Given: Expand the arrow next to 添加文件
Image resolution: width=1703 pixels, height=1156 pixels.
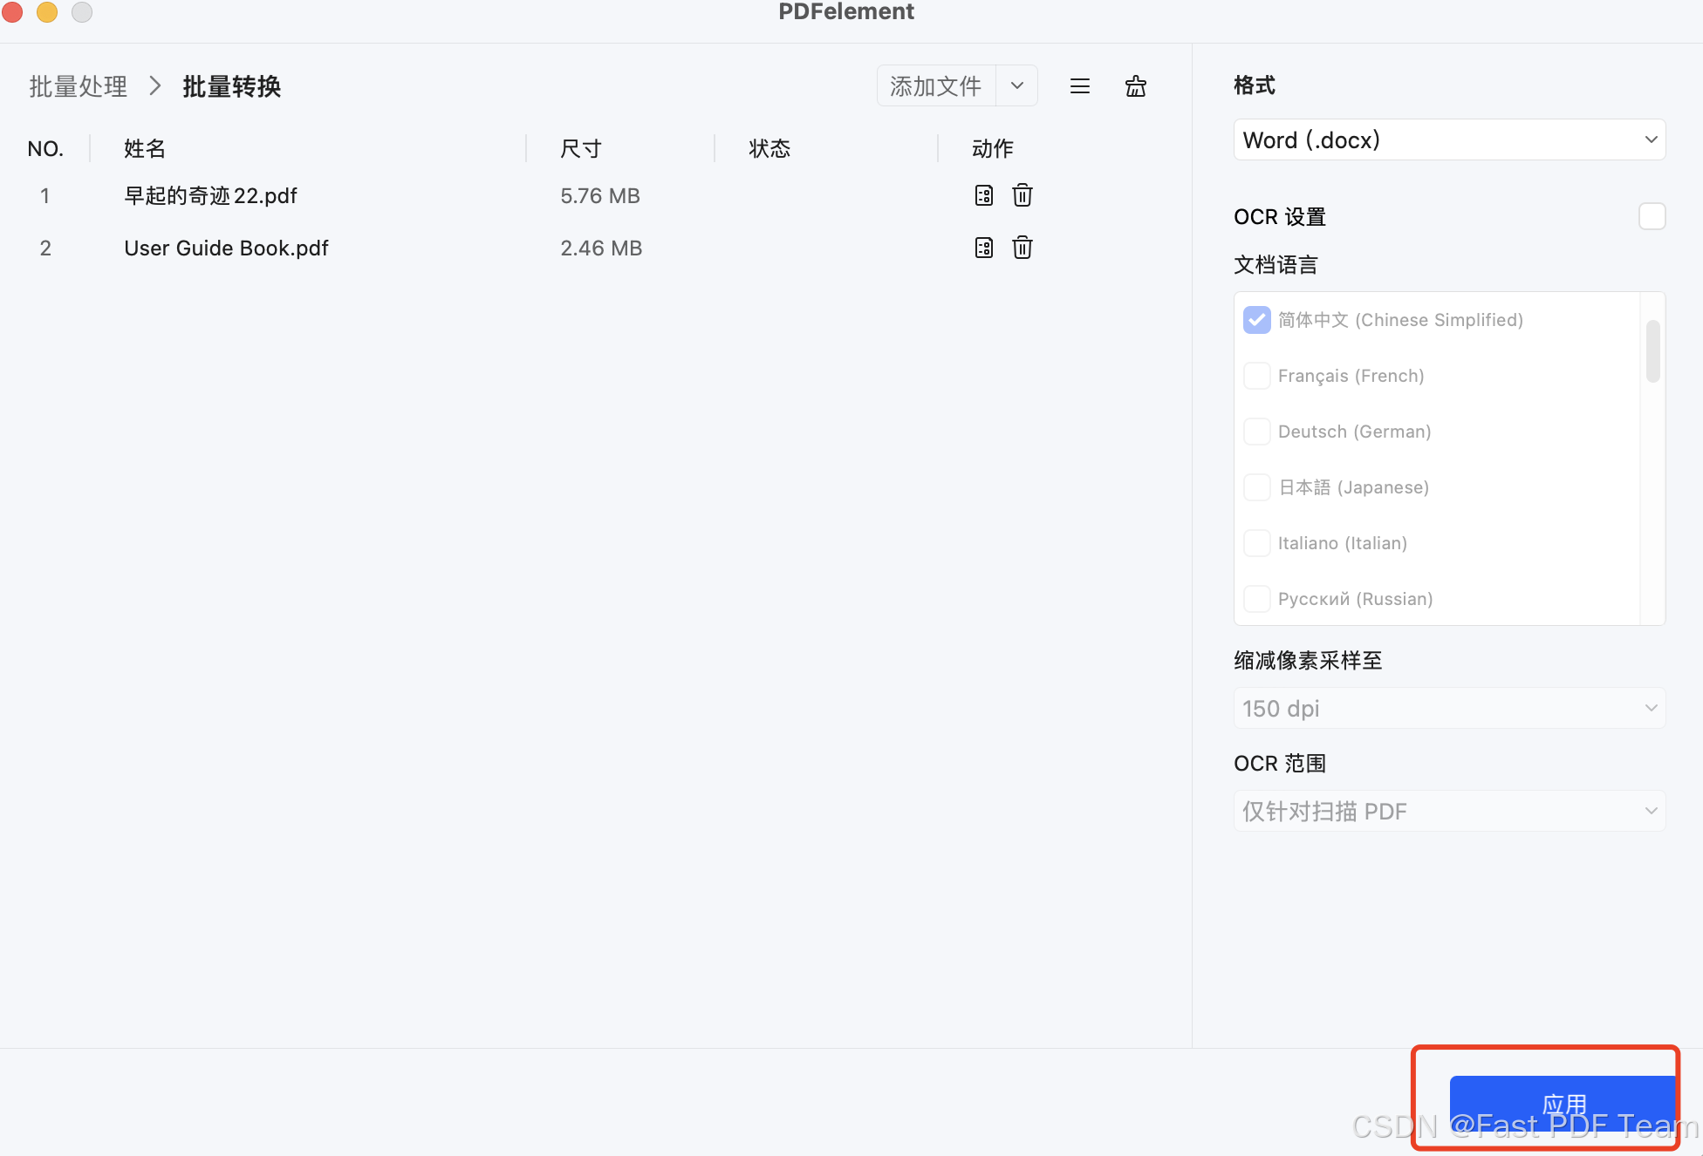Looking at the screenshot, I should [1016, 86].
